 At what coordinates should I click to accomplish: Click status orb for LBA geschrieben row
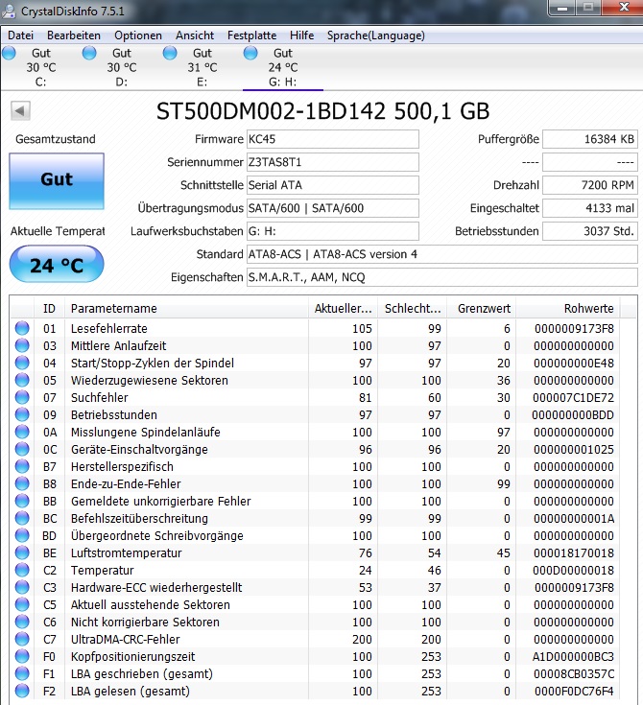click(x=22, y=673)
